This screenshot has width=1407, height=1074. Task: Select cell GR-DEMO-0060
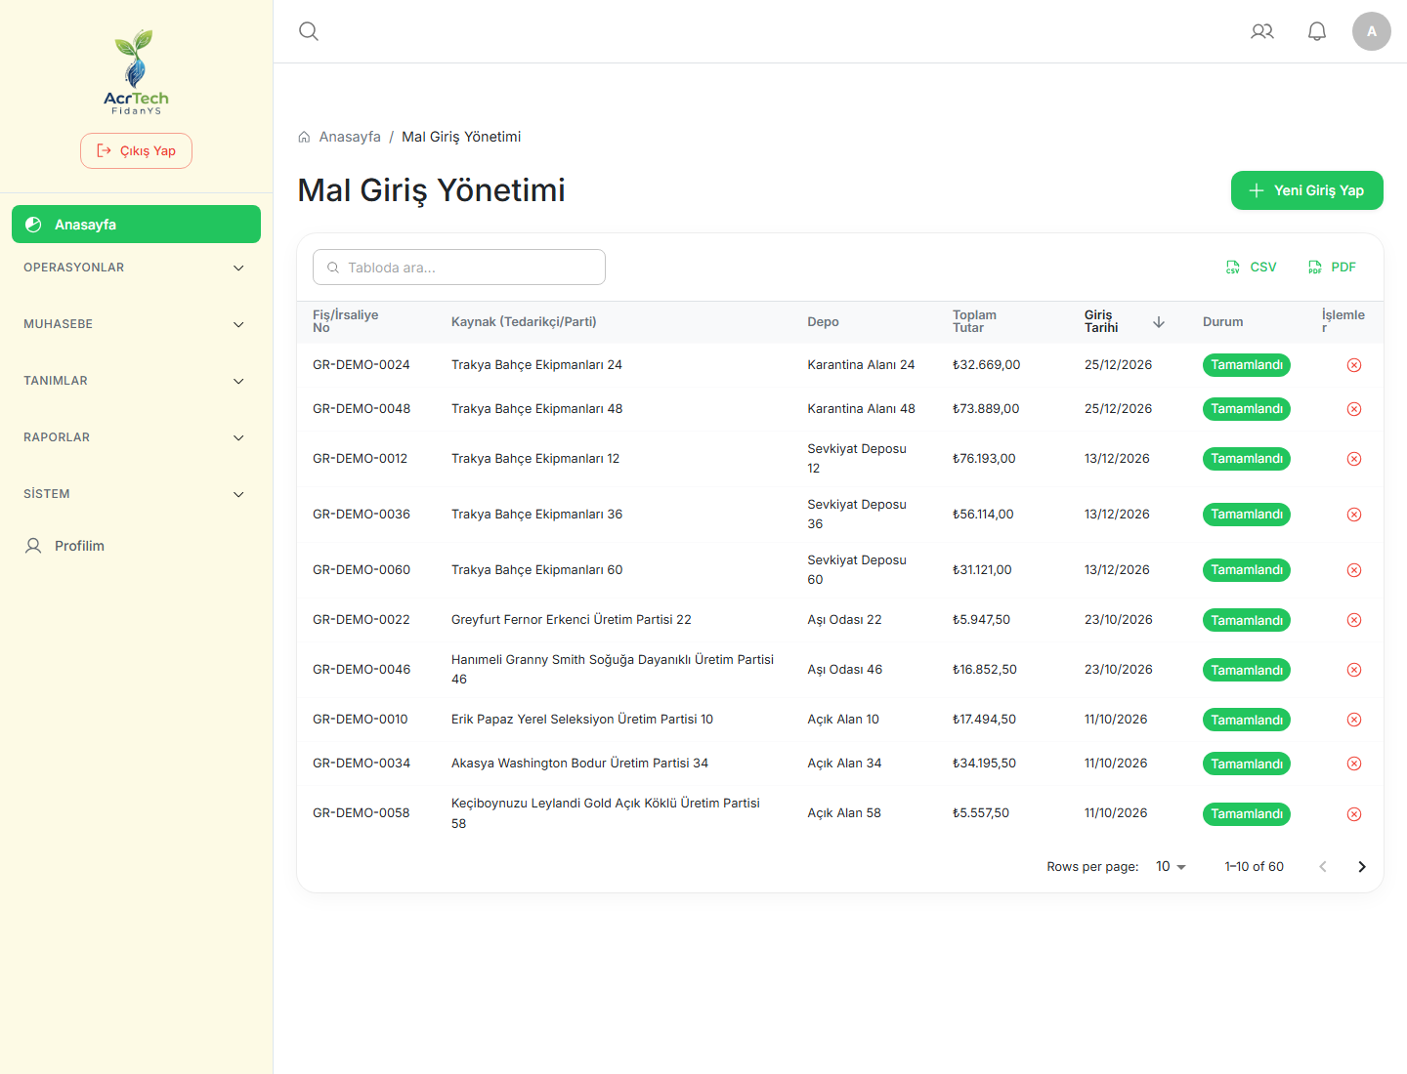[x=362, y=570]
